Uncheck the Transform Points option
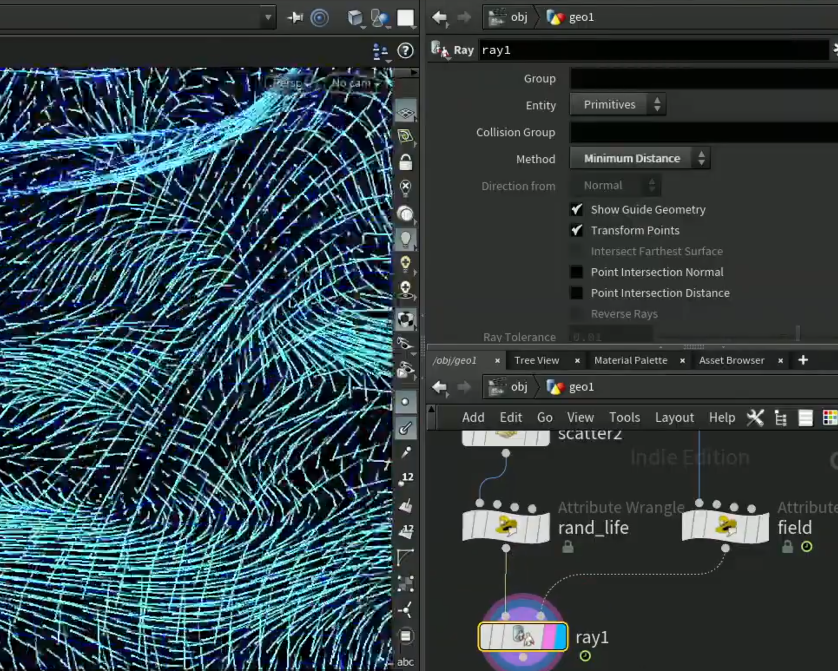 [577, 230]
